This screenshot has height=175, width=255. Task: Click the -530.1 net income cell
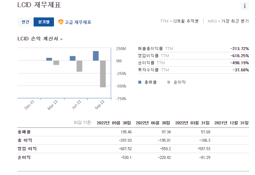tap(126, 158)
